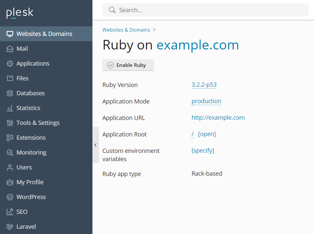314x234 pixels.
Task: Open the Mail envelope icon
Action: (10, 49)
